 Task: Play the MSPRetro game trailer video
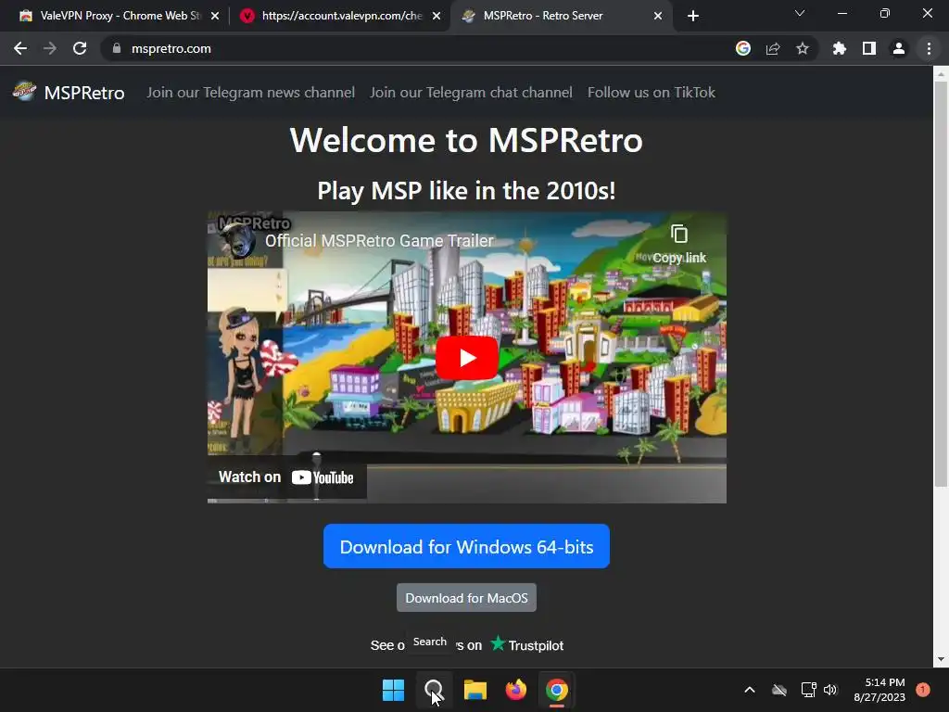[467, 358]
